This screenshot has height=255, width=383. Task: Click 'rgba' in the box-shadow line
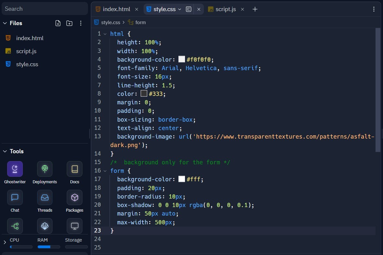pos(196,205)
